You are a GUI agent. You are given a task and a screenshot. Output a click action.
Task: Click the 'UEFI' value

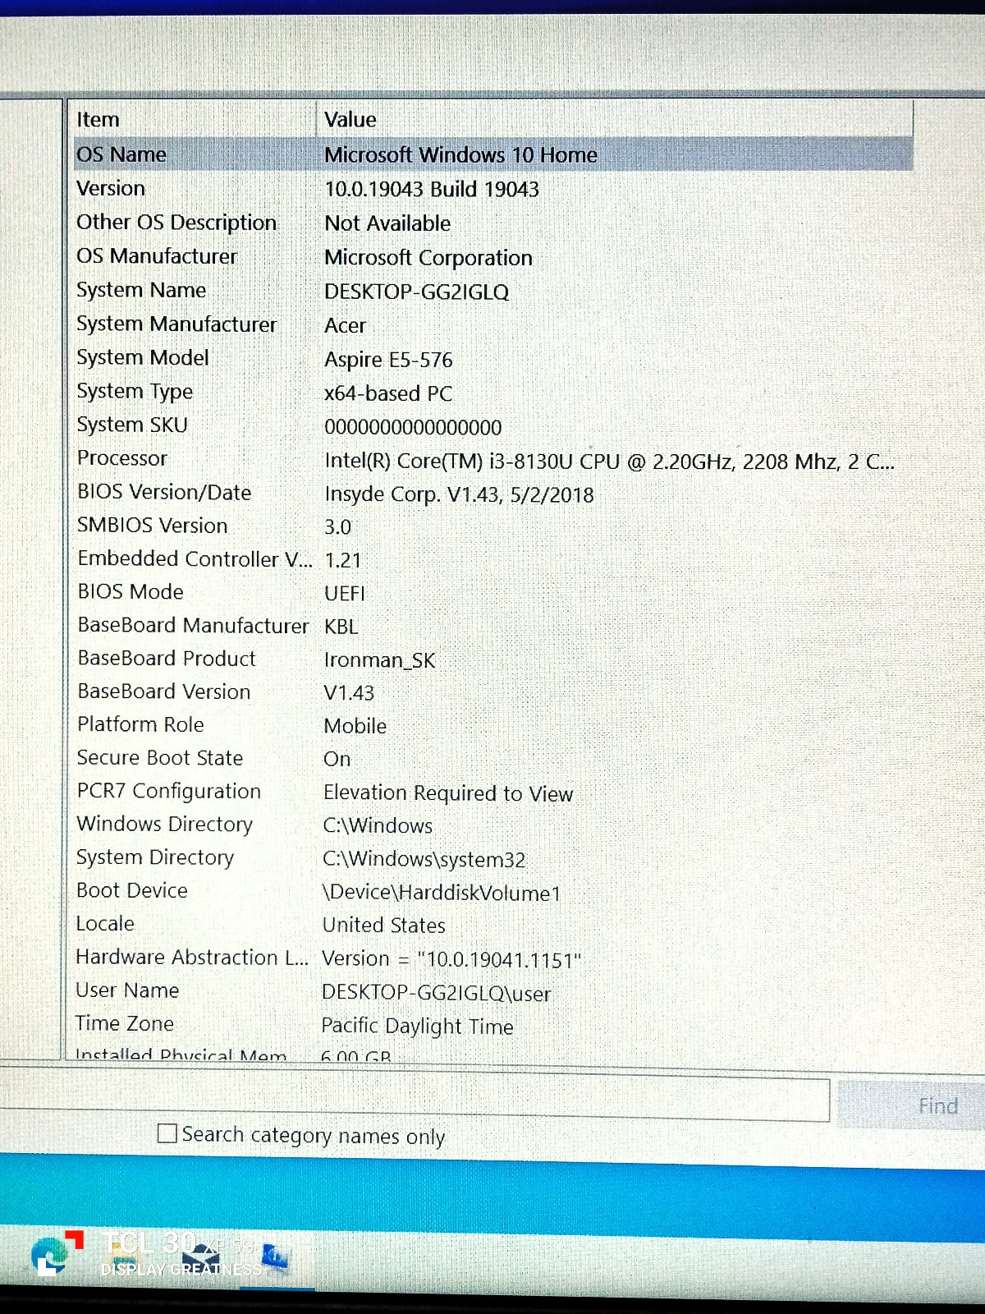coord(345,593)
